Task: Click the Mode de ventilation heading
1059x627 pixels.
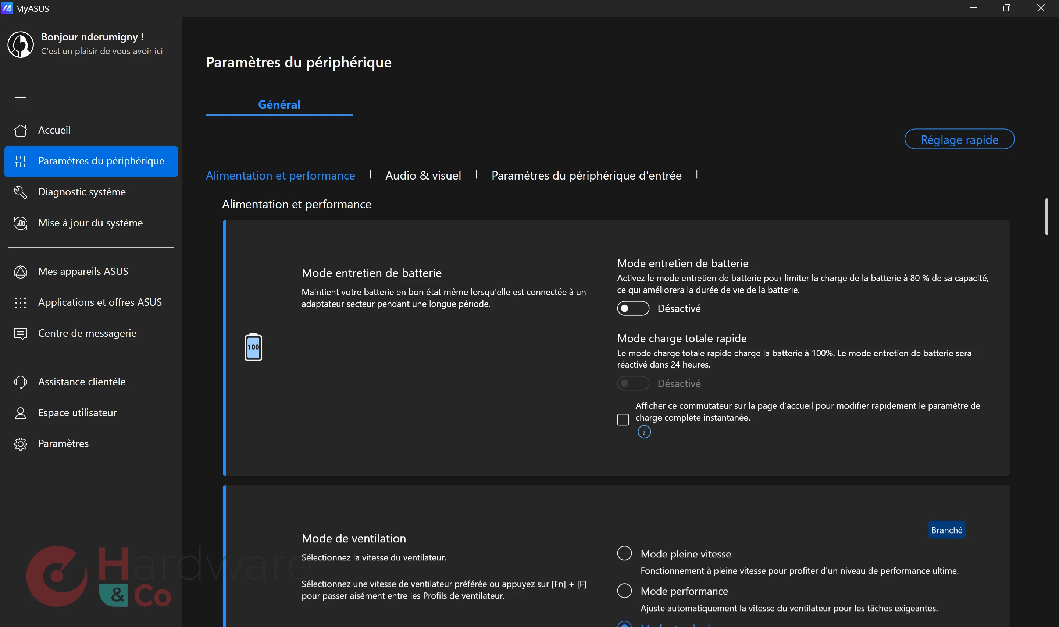Action: pos(354,538)
